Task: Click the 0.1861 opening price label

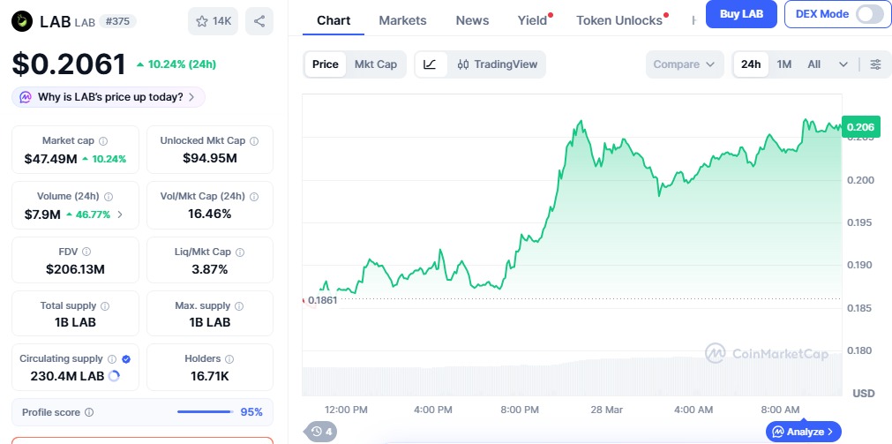Action: pos(323,300)
